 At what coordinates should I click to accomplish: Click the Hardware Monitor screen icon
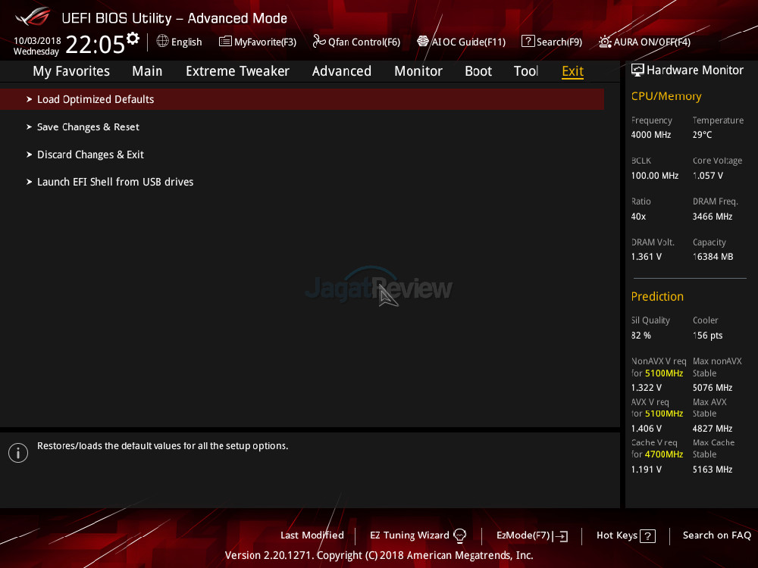pyautogui.click(x=637, y=70)
